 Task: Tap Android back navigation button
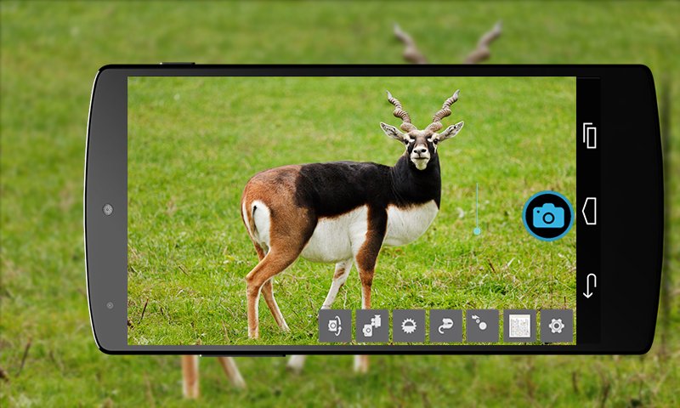click(589, 286)
